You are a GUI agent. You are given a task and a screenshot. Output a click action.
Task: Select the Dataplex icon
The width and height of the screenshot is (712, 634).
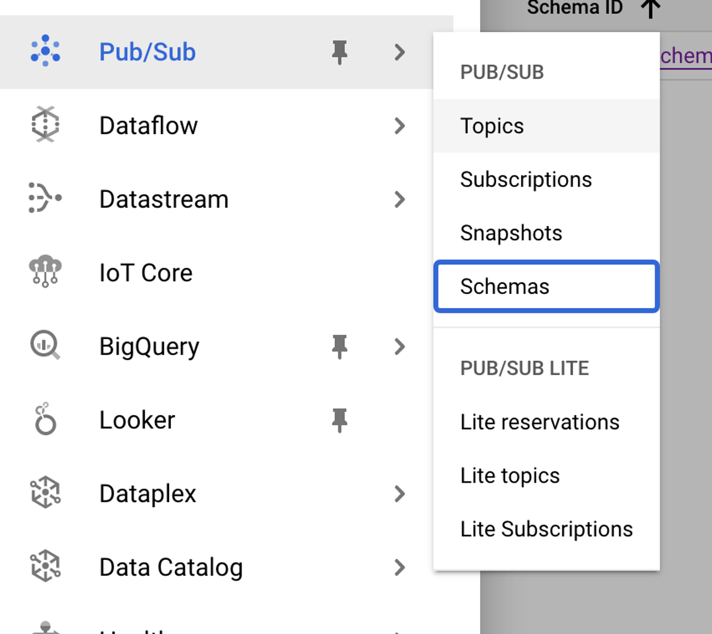point(44,493)
